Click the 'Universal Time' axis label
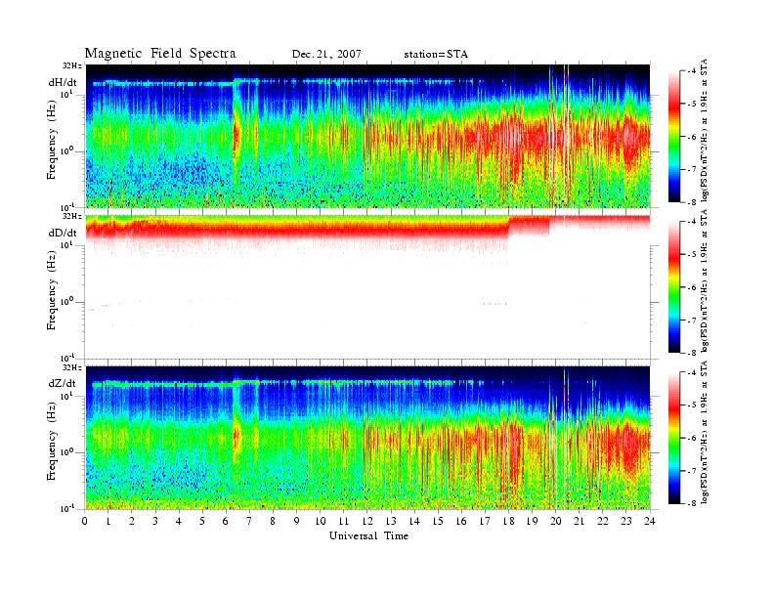 (x=368, y=535)
